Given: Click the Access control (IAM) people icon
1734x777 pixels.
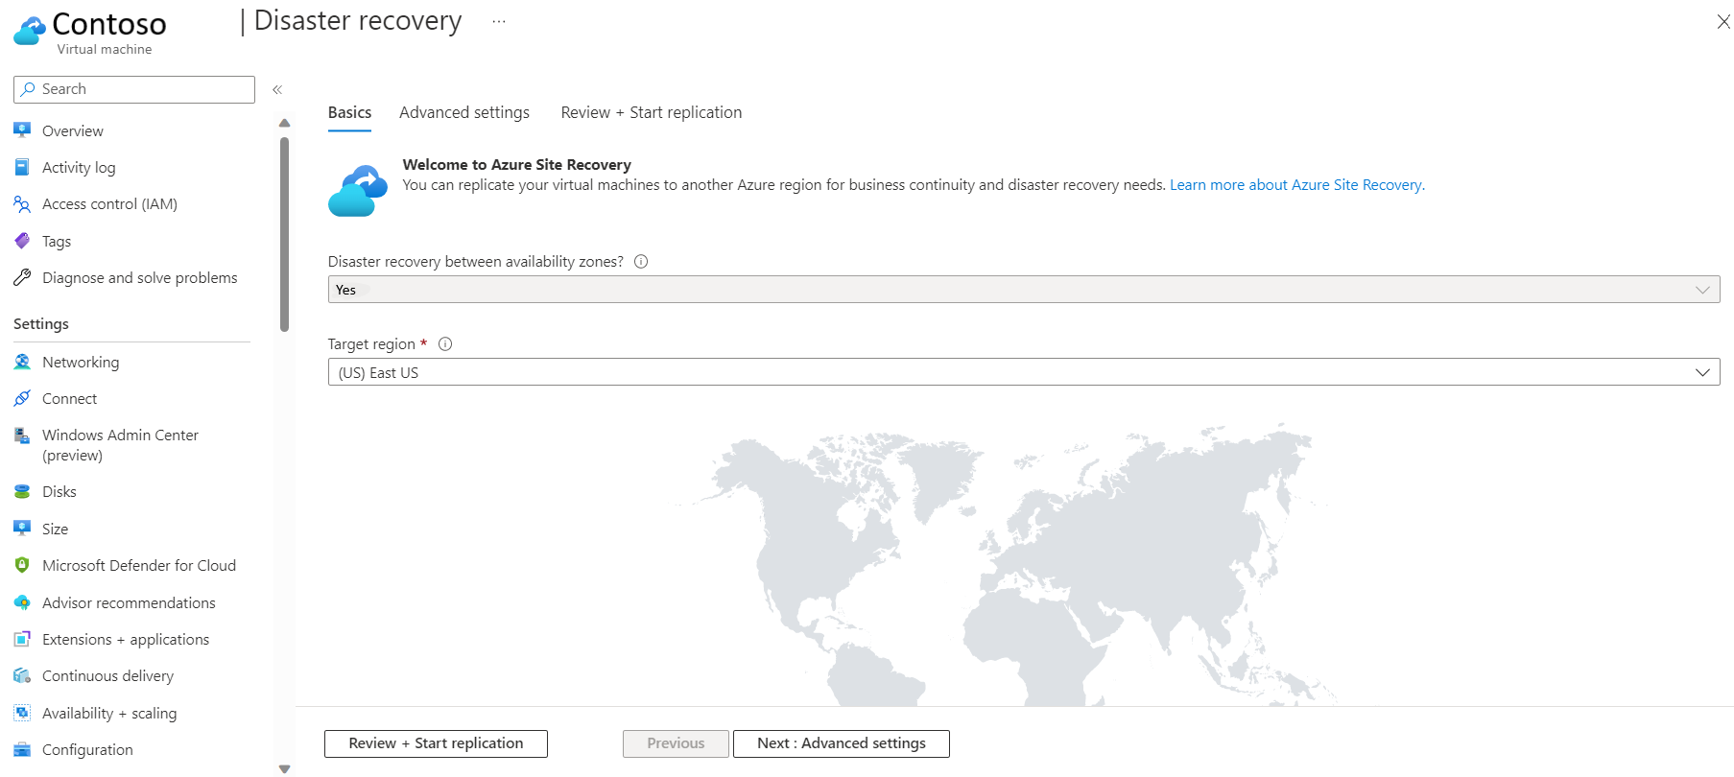Looking at the screenshot, I should click(x=22, y=204).
